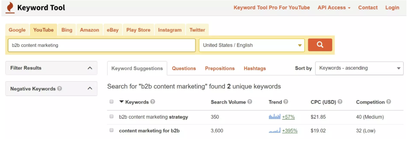Screen dimensions: 409x162
Task: Open the United States / English dropdown
Action: (252, 45)
